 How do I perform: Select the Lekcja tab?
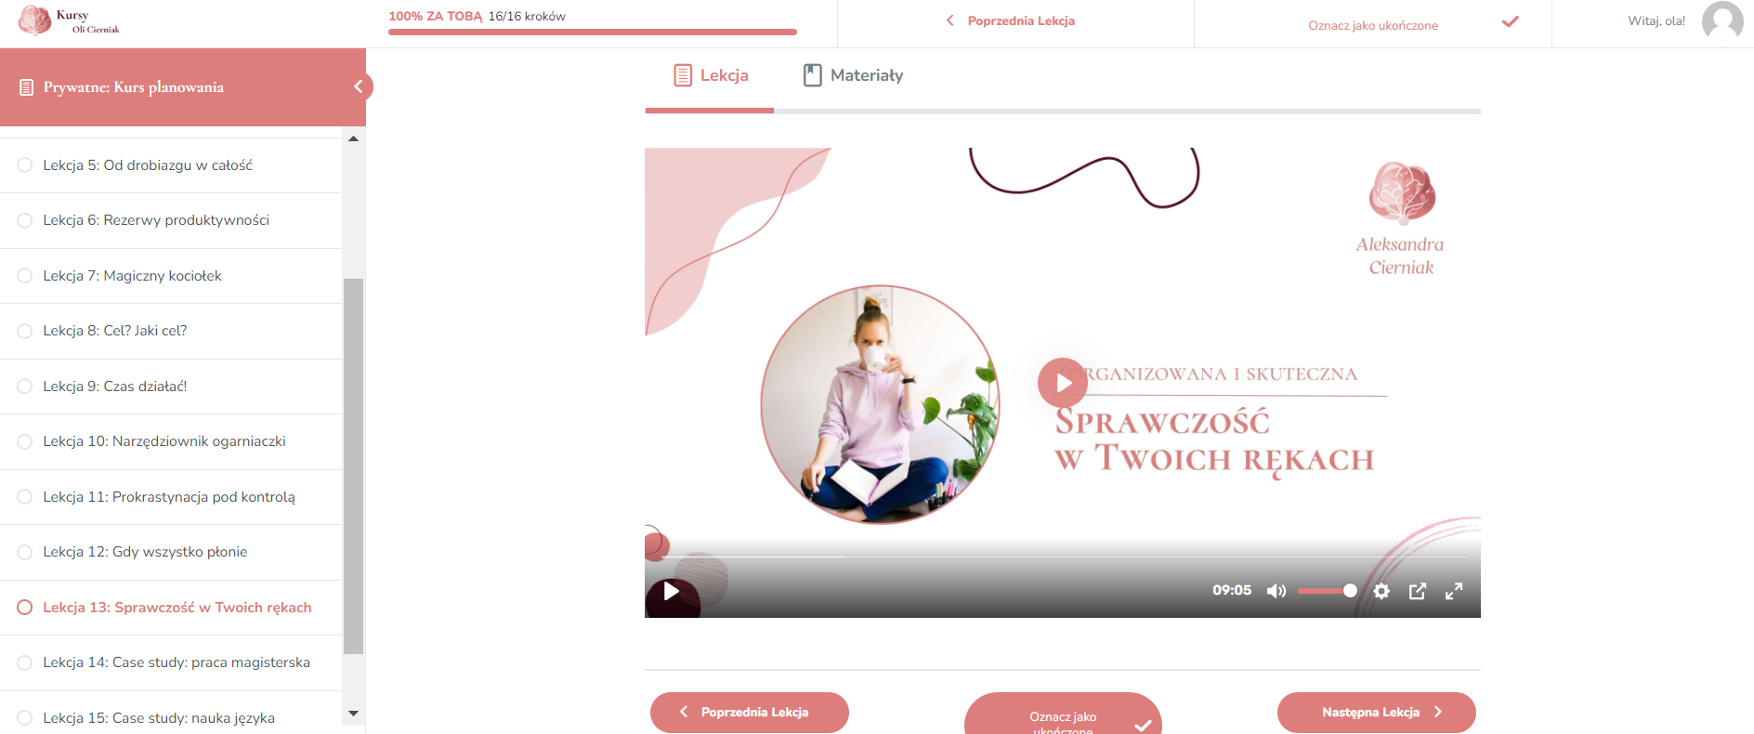coord(711,75)
